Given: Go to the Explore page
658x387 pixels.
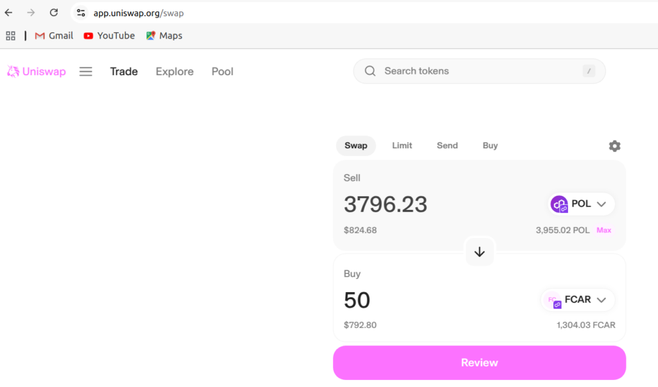Looking at the screenshot, I should tap(175, 72).
